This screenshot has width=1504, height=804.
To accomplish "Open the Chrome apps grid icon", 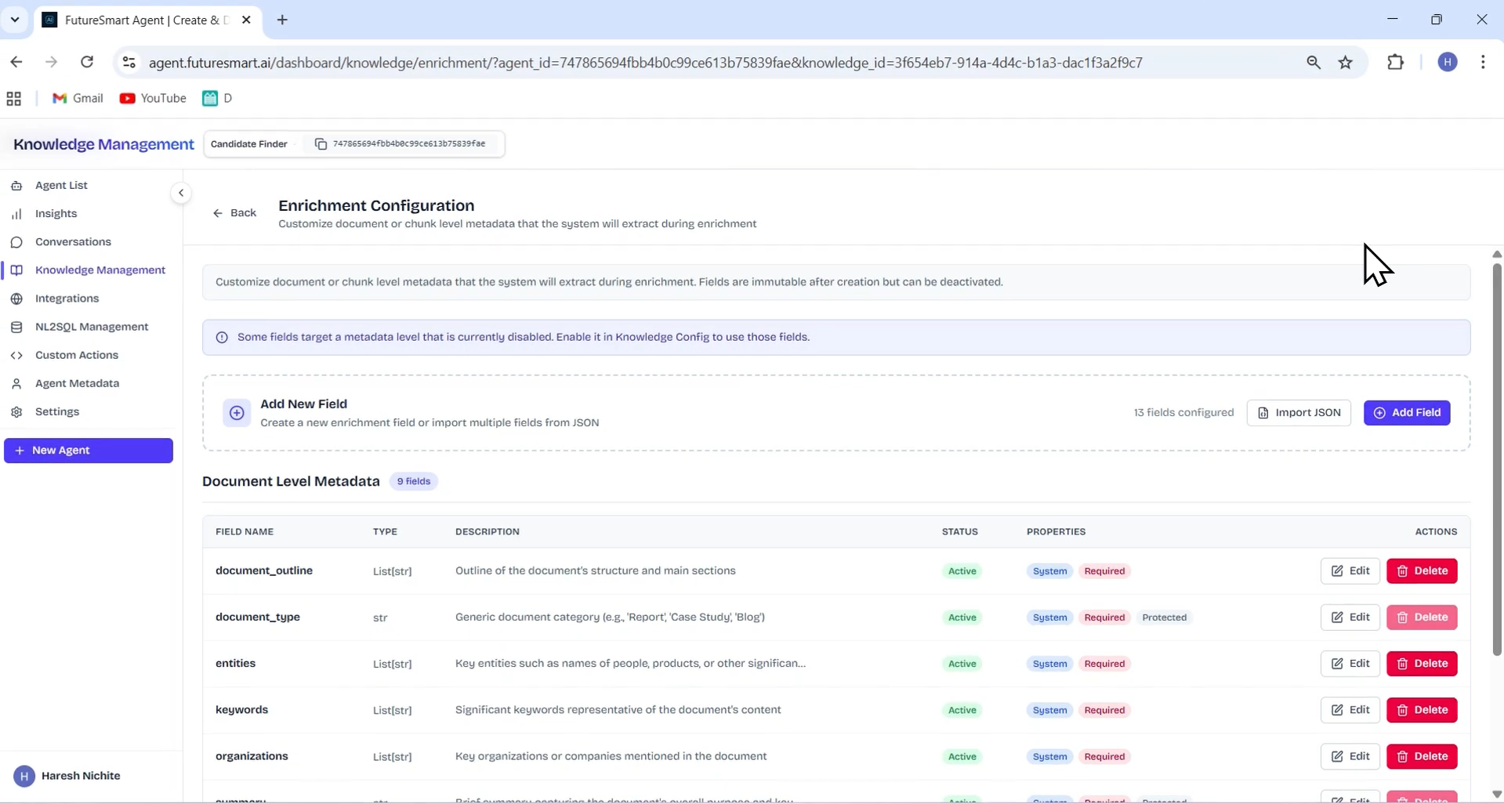I will pyautogui.click(x=13, y=99).
